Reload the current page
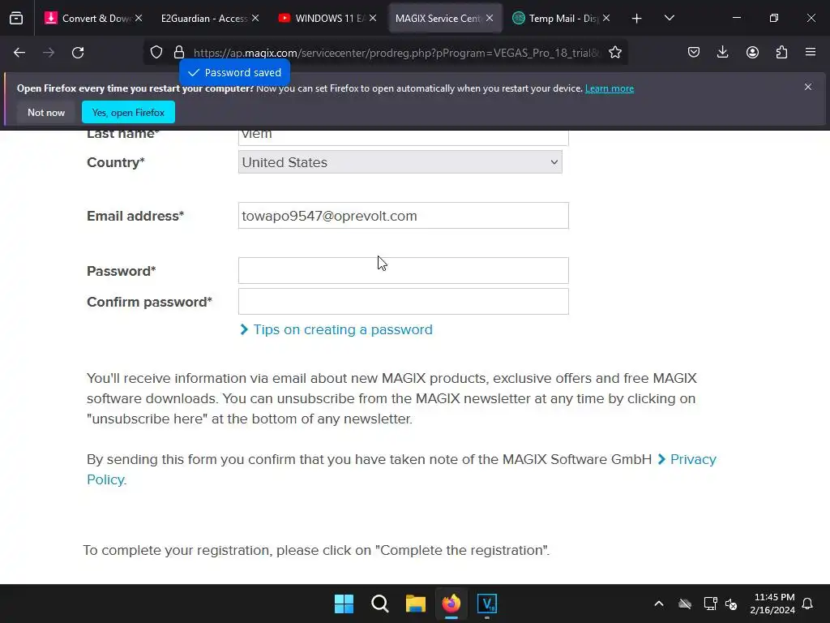Screen dimensions: 830x623 coord(78,53)
